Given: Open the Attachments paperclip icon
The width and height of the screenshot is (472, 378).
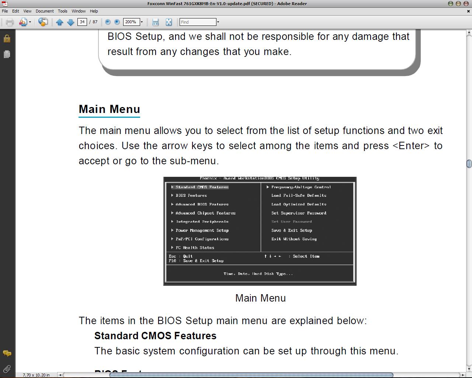Looking at the screenshot, I should (x=7, y=369).
